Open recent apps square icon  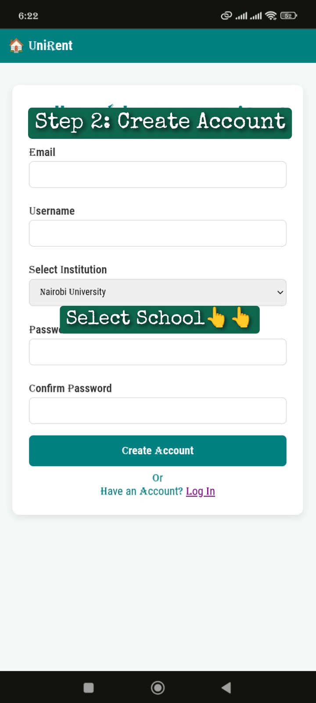click(x=89, y=688)
